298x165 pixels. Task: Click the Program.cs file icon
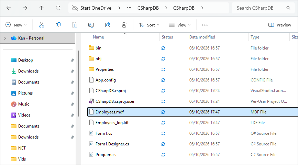pos(91,154)
